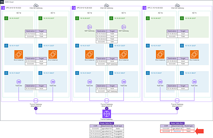Screen dimensions: 213x138
Task: Click the EC2 instance in subnet 10.10.21.0/27
Action: point(89,54)
